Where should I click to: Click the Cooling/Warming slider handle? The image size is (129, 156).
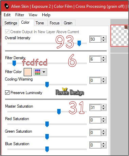(x=47, y=85)
